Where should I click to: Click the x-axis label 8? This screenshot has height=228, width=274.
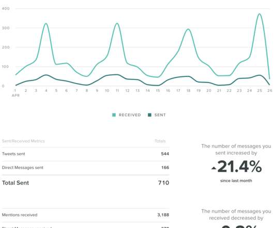87,90
